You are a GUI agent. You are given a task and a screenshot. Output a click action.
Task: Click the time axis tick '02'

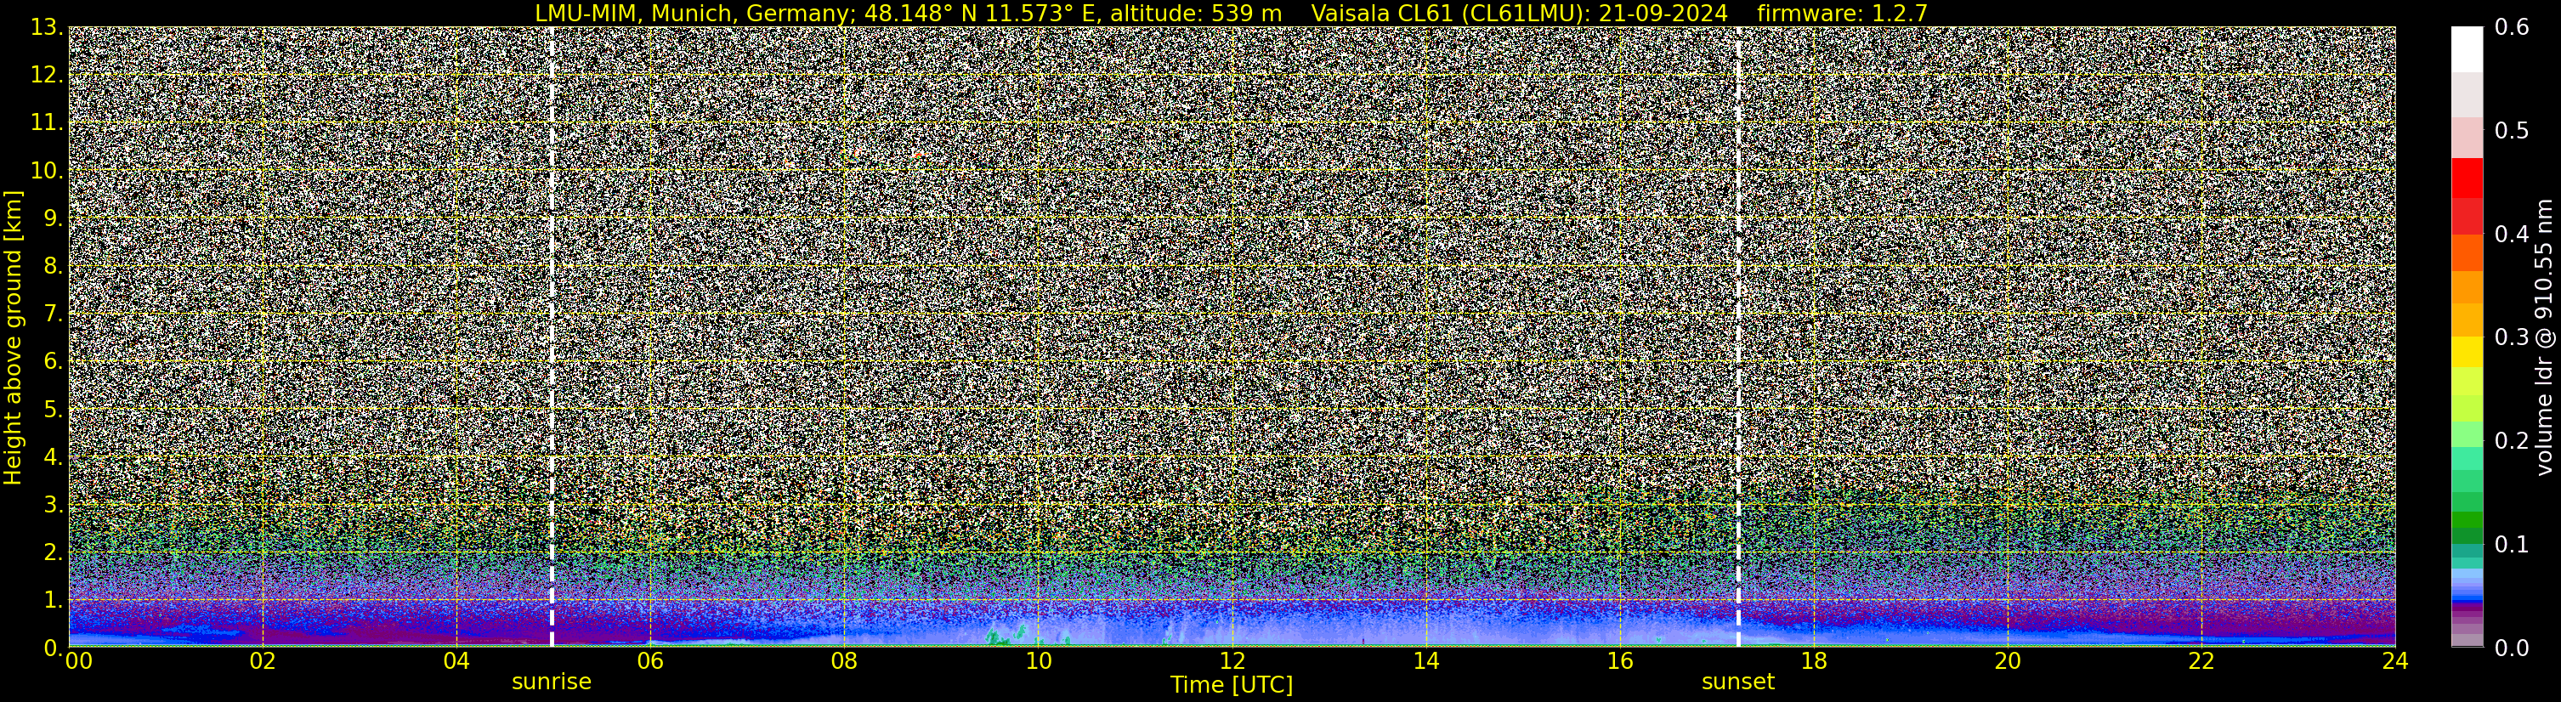[x=263, y=661]
